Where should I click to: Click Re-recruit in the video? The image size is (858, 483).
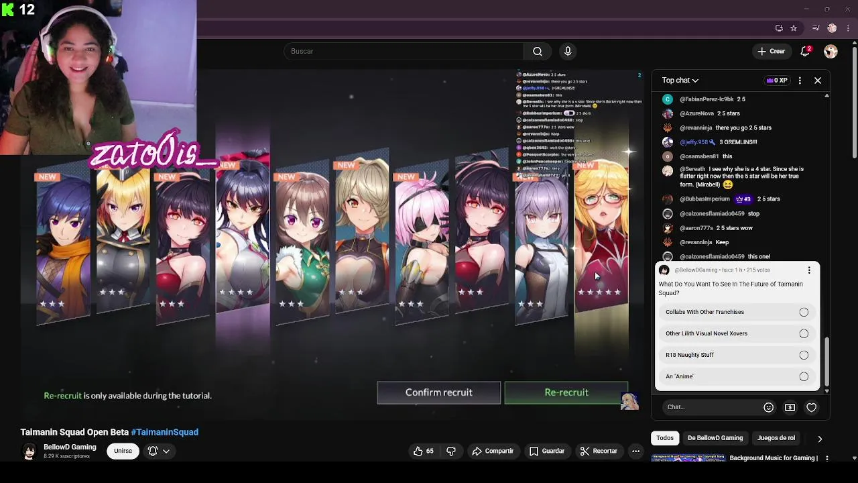tap(566, 392)
